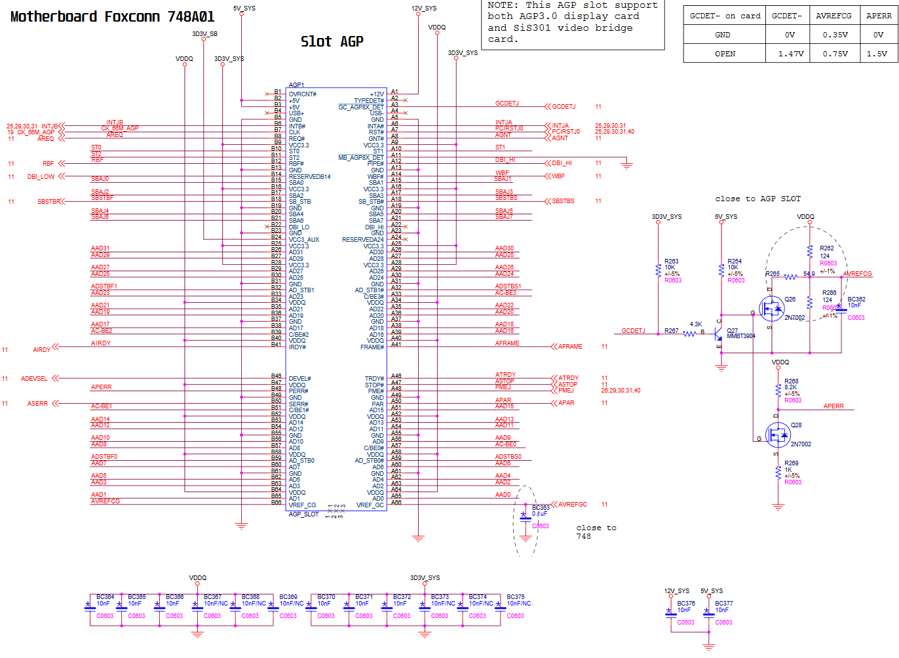Click the "Motherboard Foxconn 748A01" title
This screenshot has width=899, height=658.
[113, 17]
